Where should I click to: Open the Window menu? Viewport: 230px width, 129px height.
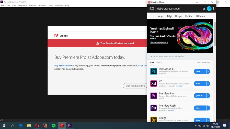click(x=59, y=6)
